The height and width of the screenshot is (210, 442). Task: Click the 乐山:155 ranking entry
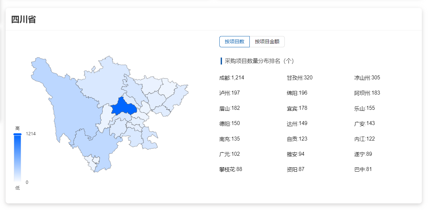click(364, 108)
